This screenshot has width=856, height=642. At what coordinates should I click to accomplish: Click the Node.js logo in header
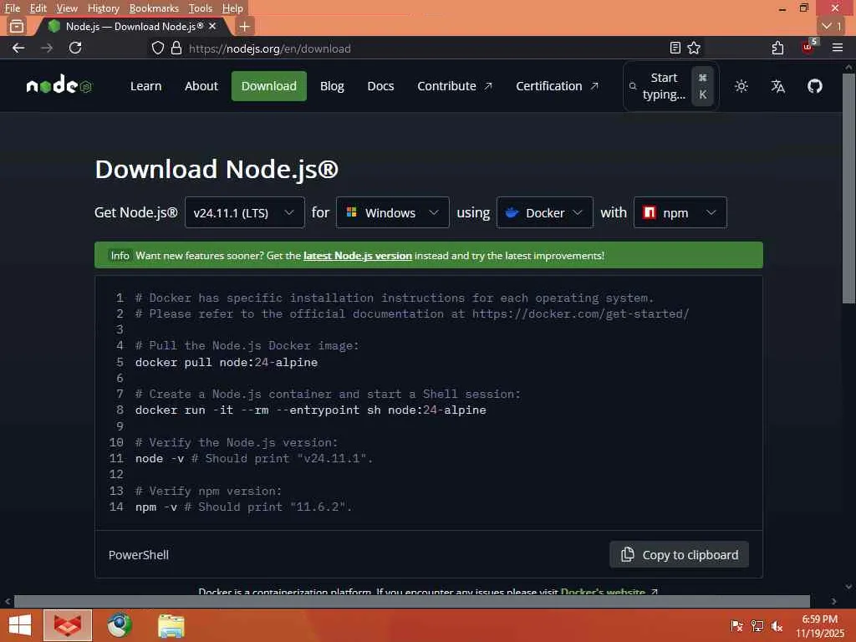pyautogui.click(x=59, y=86)
